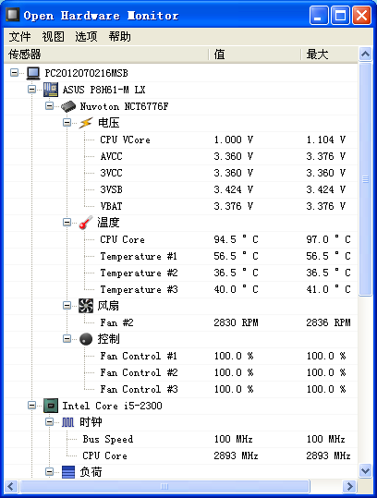The image size is (377, 498).
Task: Collapse the PC2012070216MSB root node
Action: point(14,73)
